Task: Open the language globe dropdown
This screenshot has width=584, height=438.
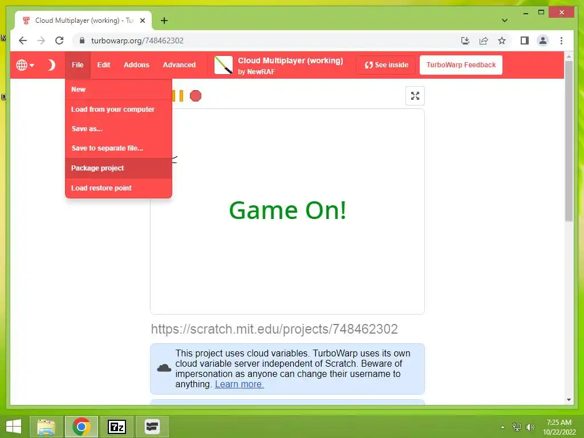Action: 25,65
